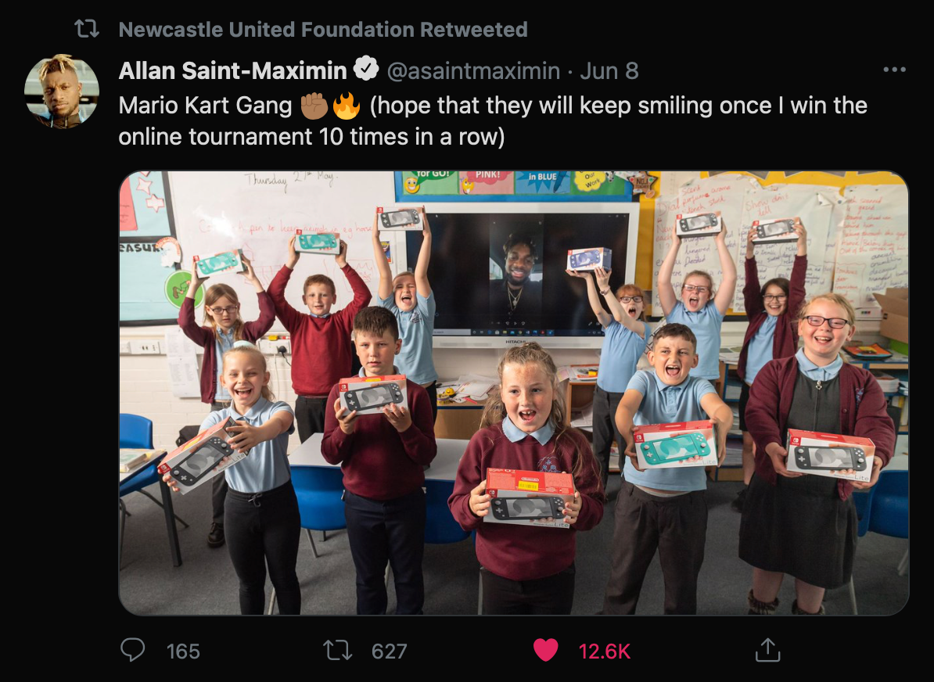Unlike the tweet via the pink heart
The image size is (934, 682).
click(x=545, y=651)
